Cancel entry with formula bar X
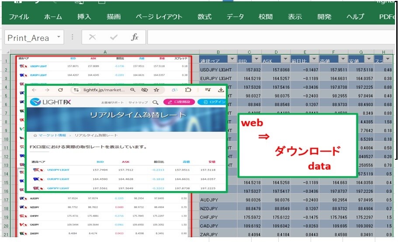The image size is (398, 242). (92, 37)
